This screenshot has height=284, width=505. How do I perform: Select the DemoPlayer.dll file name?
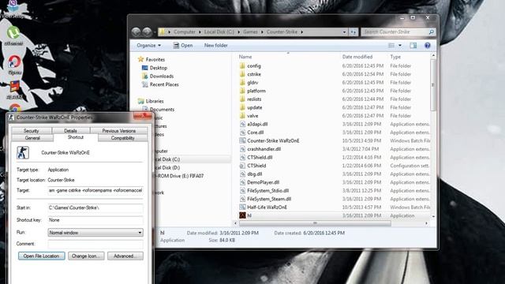pyautogui.click(x=263, y=182)
